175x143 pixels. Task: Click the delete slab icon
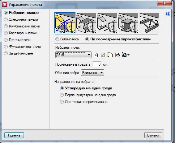pyautogui.click(x=117, y=55)
